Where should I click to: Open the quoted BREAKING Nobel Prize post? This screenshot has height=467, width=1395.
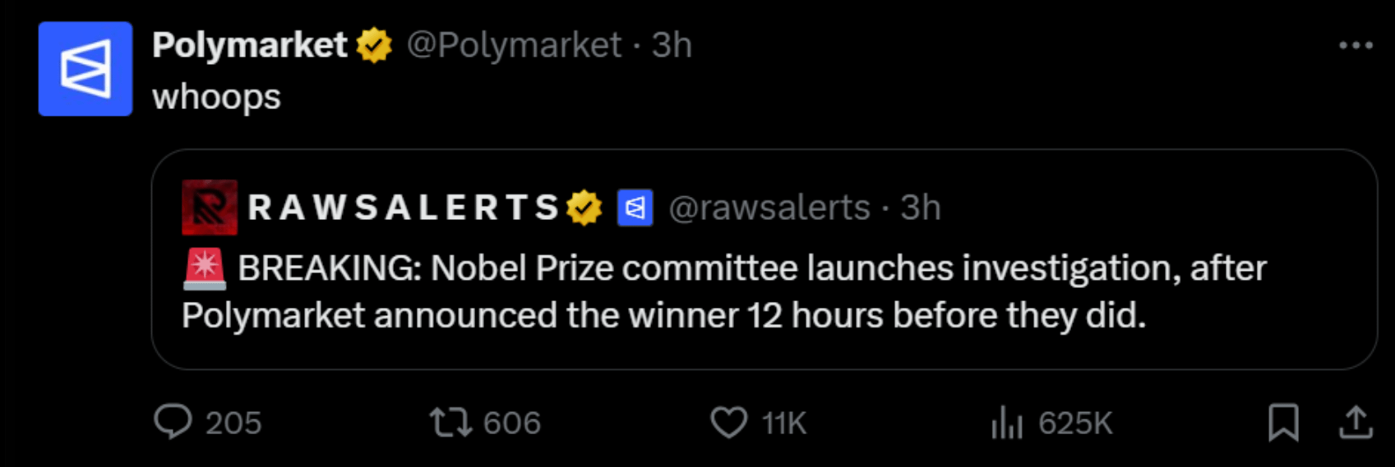pos(723,292)
